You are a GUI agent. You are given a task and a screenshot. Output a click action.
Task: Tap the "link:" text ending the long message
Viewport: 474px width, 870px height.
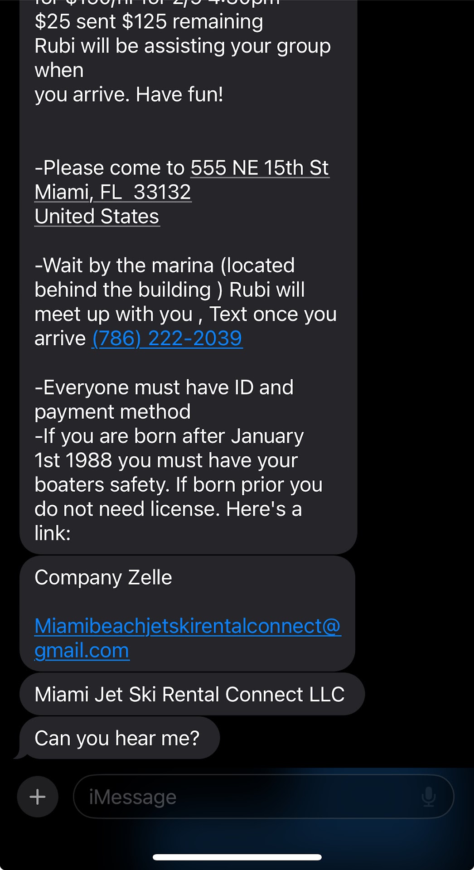53,533
